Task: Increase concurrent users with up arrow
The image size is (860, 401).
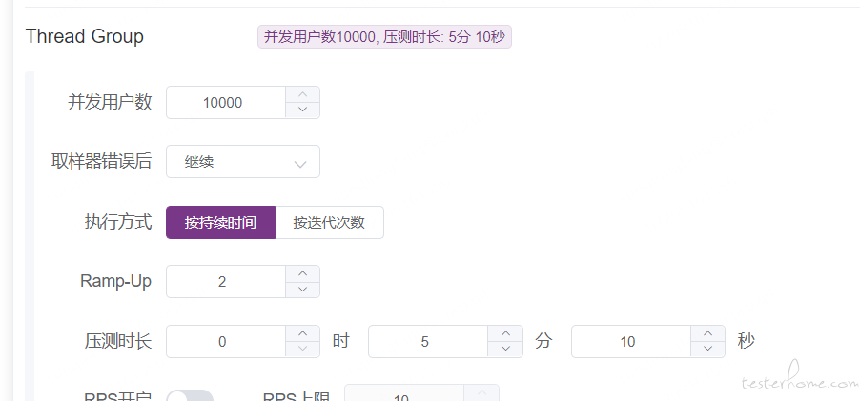Action: (x=302, y=94)
